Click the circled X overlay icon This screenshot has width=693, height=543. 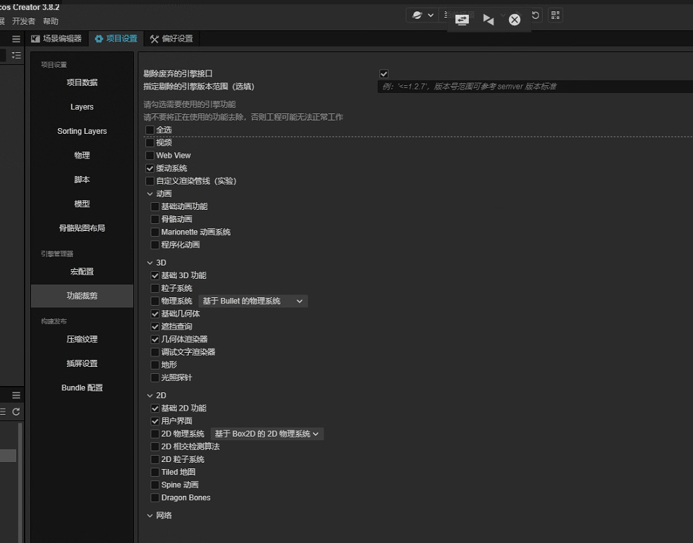(x=515, y=20)
